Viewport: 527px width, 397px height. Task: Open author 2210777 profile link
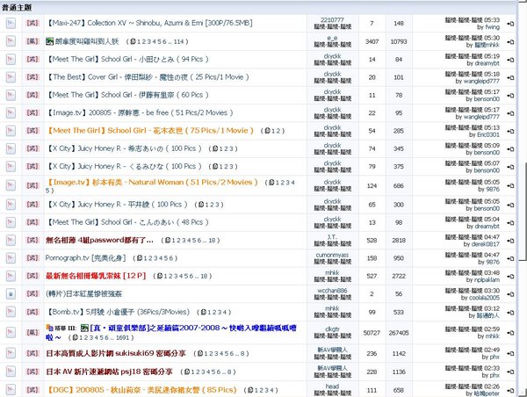coord(332,20)
